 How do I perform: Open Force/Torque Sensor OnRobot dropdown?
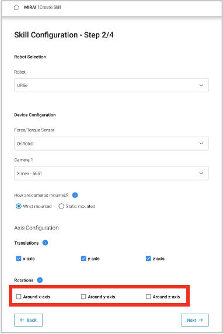pos(111,144)
